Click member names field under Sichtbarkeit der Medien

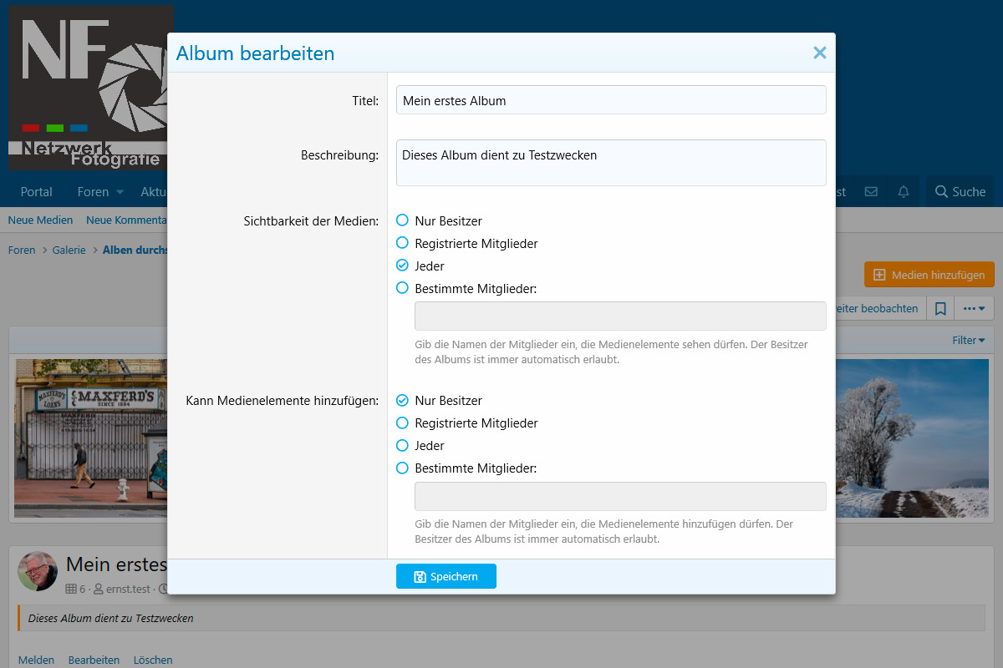coord(620,316)
